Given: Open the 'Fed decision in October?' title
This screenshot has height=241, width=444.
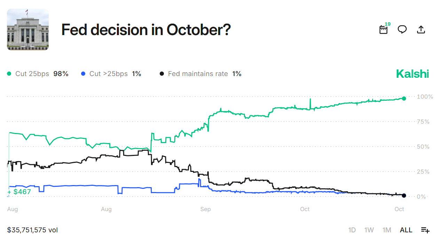Looking at the screenshot, I should click(145, 30).
